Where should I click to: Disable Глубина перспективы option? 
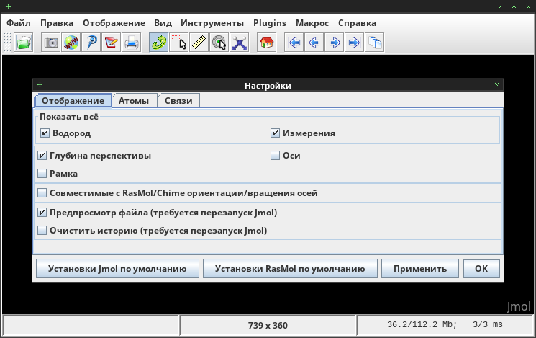[42, 156]
